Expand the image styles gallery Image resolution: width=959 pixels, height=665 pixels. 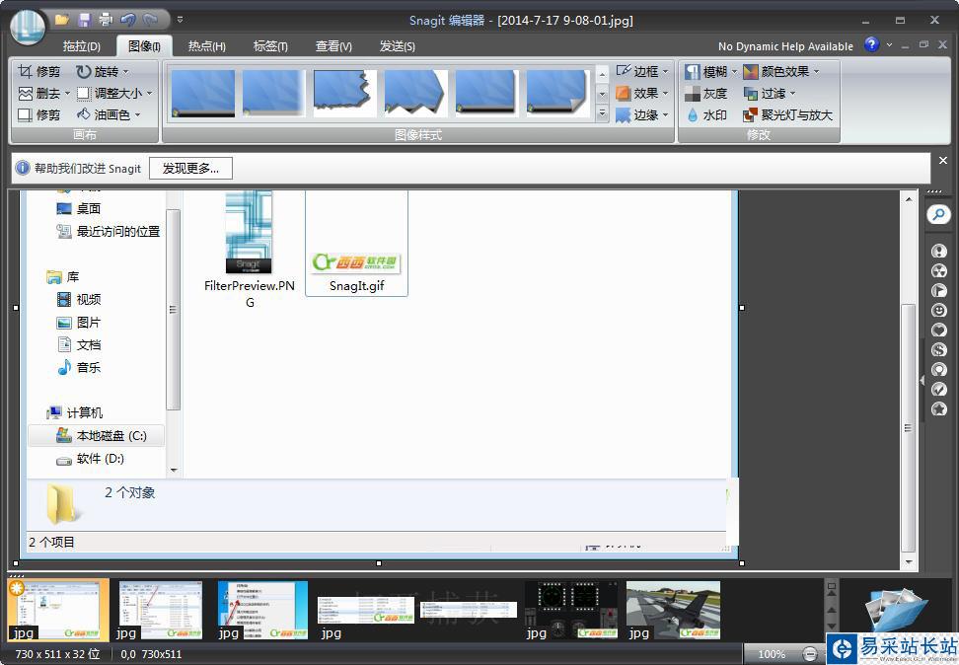point(603,113)
